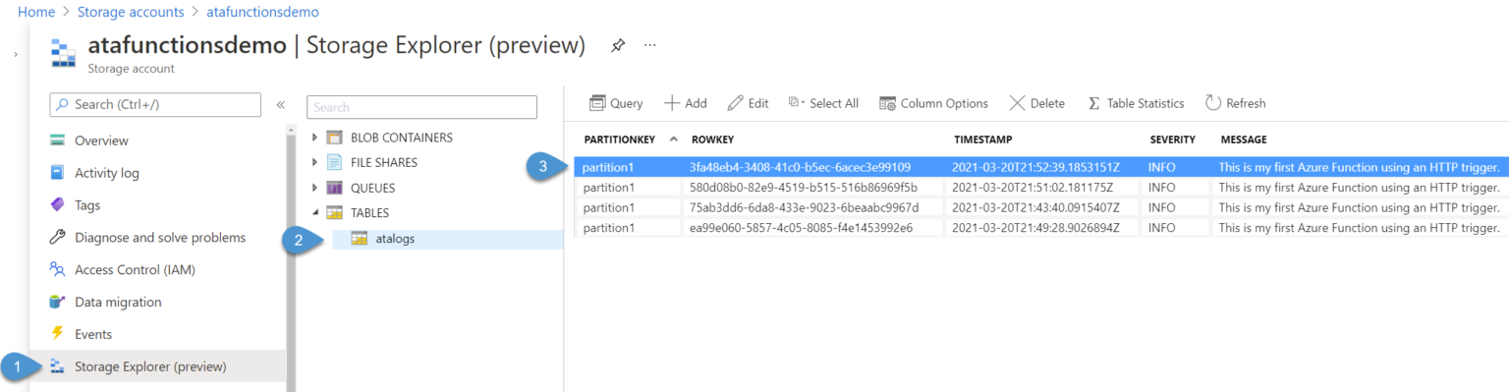Click the Edit pencil icon
This screenshot has width=1509, height=392.
tap(735, 103)
